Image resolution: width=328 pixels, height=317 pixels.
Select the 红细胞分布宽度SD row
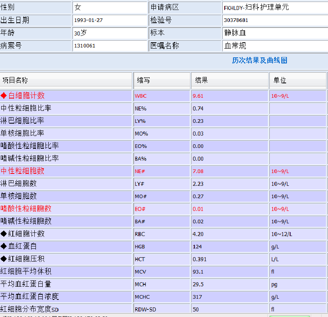[66, 309]
